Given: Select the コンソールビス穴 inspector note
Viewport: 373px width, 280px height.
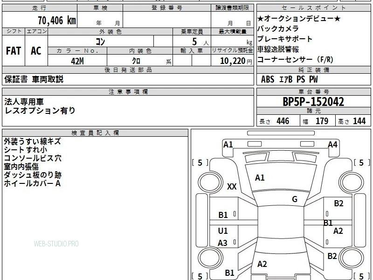Looking at the screenshot, I should coord(33,158).
